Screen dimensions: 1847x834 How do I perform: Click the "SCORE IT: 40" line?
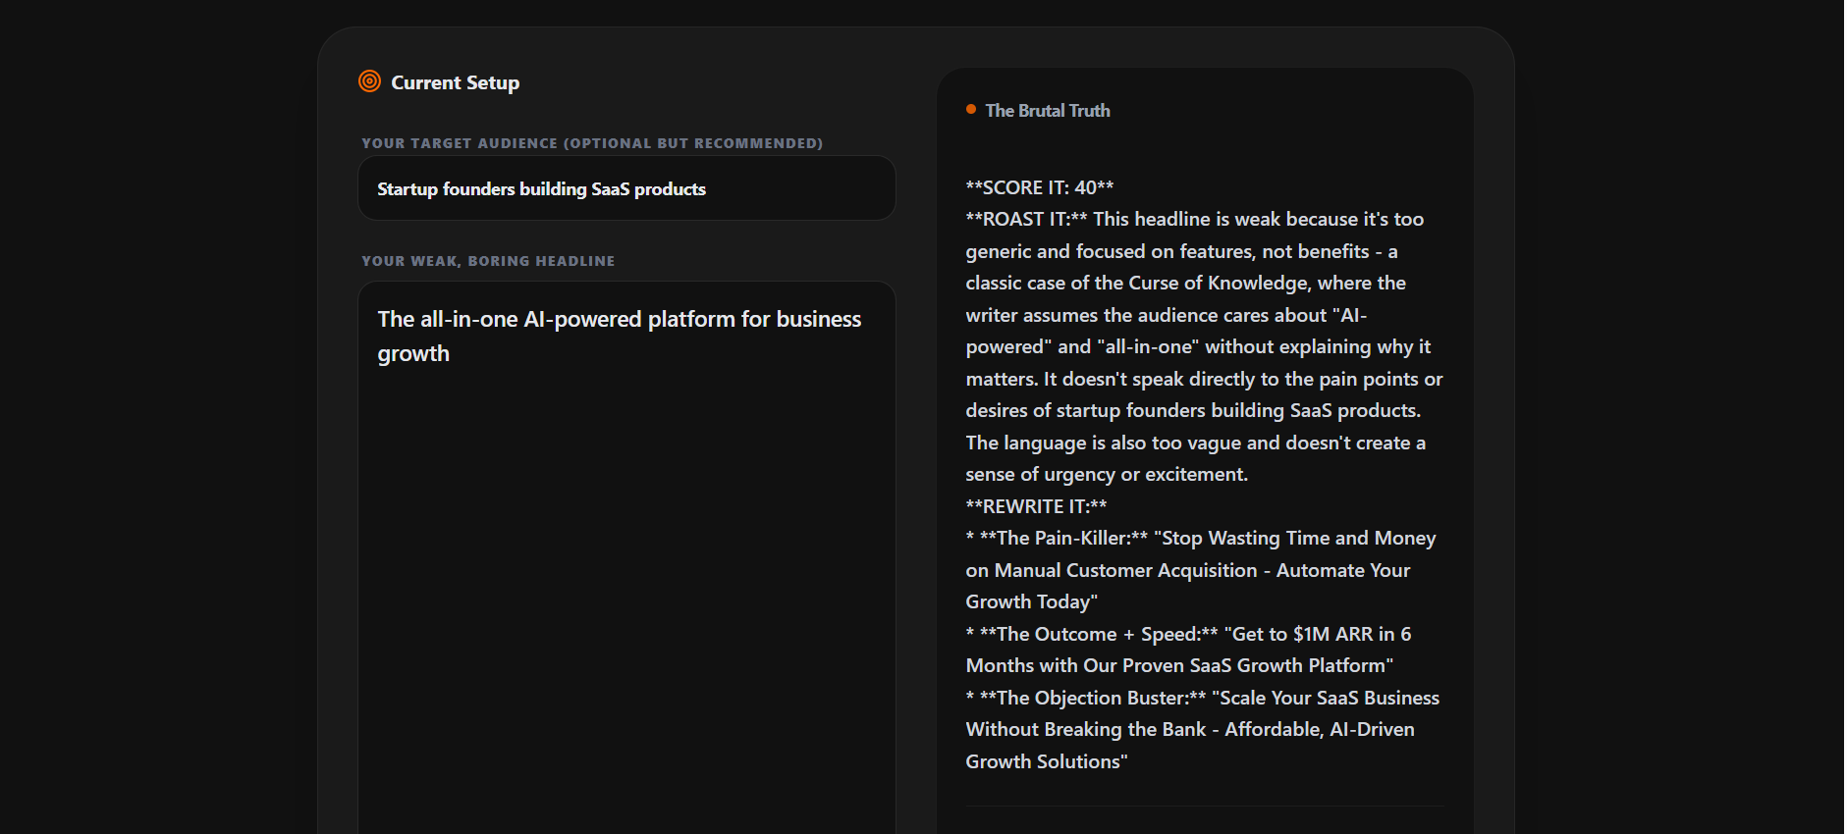pos(1039,187)
